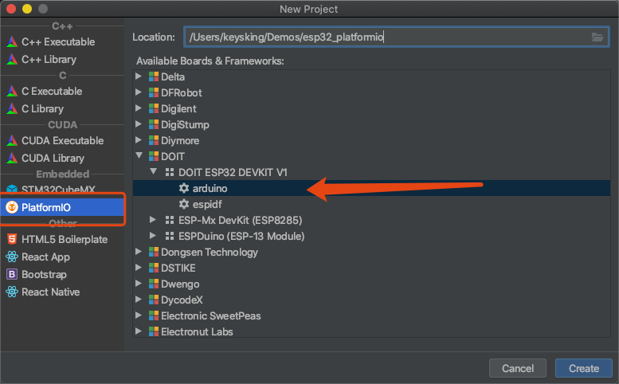Collapse the DOIT vendor node

(x=139, y=156)
